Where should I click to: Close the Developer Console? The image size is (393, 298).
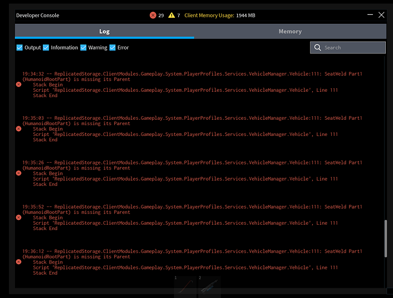point(382,15)
